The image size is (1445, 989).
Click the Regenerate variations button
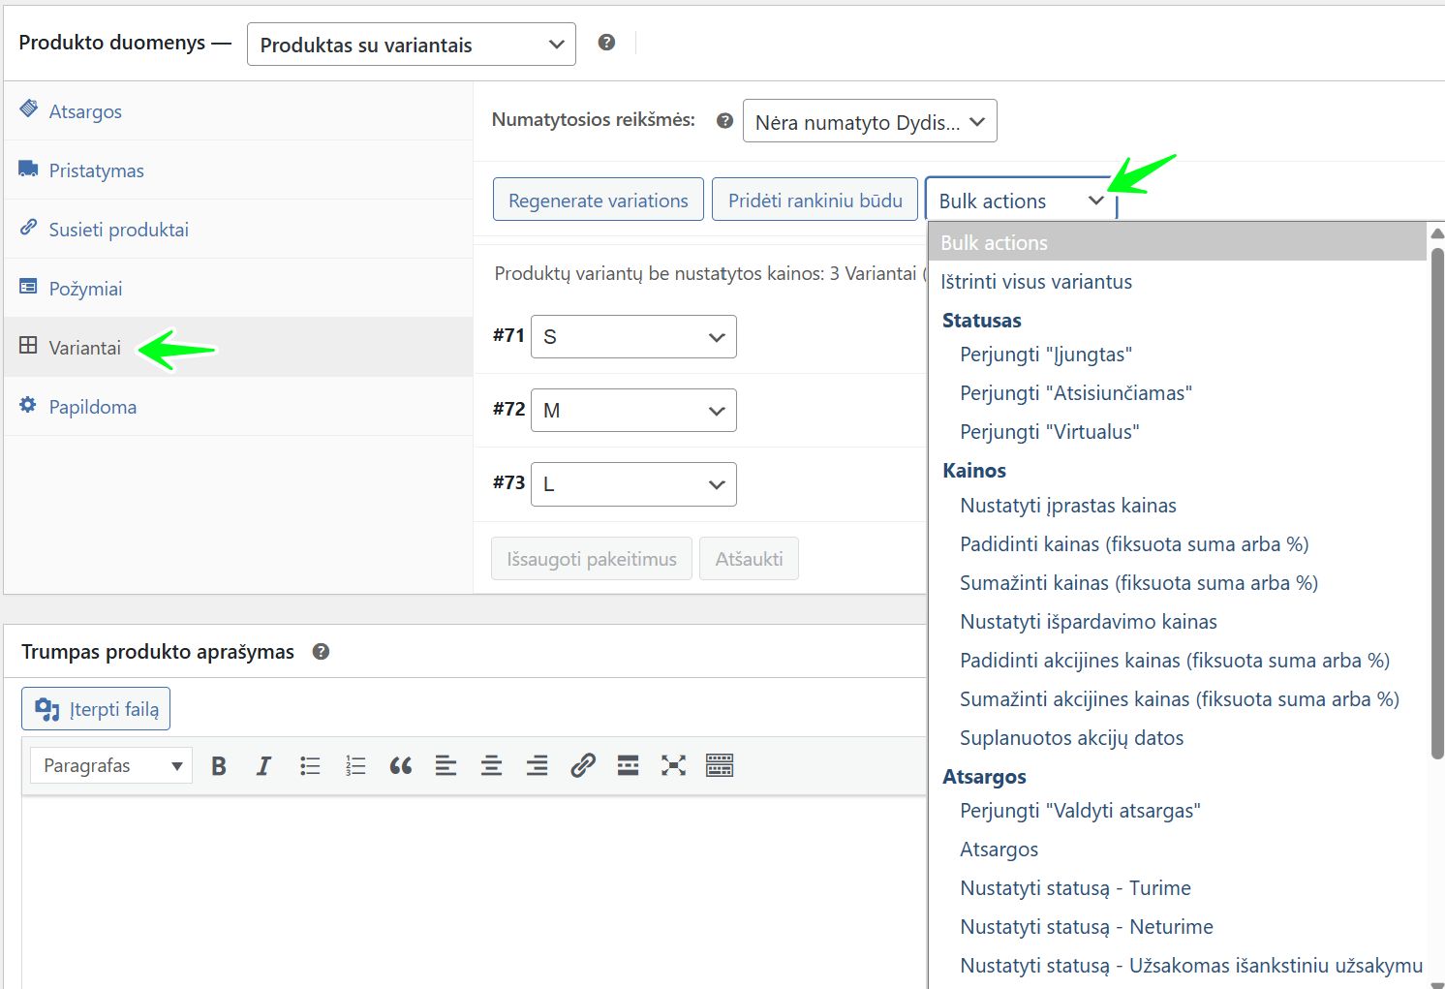[x=598, y=201]
